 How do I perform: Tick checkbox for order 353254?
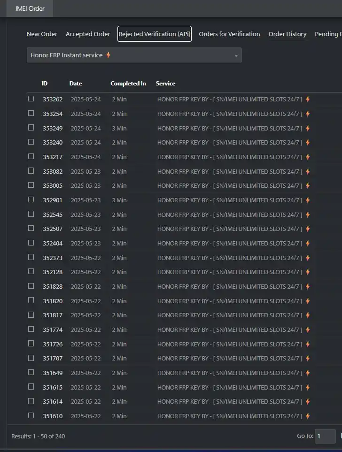[31, 113]
